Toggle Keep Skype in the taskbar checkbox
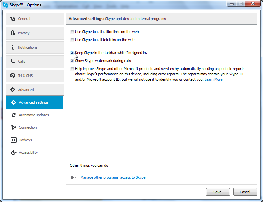 pyautogui.click(x=72, y=53)
